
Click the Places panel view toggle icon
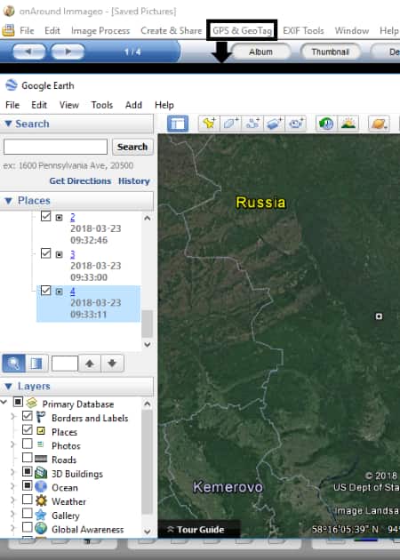click(36, 364)
